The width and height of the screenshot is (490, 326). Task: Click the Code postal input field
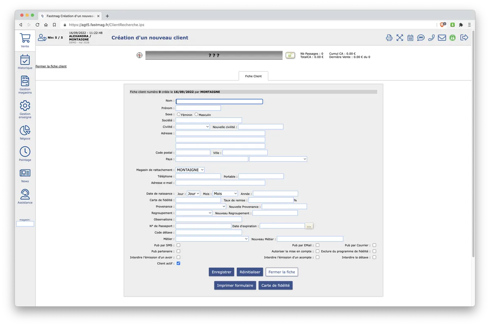[193, 153]
